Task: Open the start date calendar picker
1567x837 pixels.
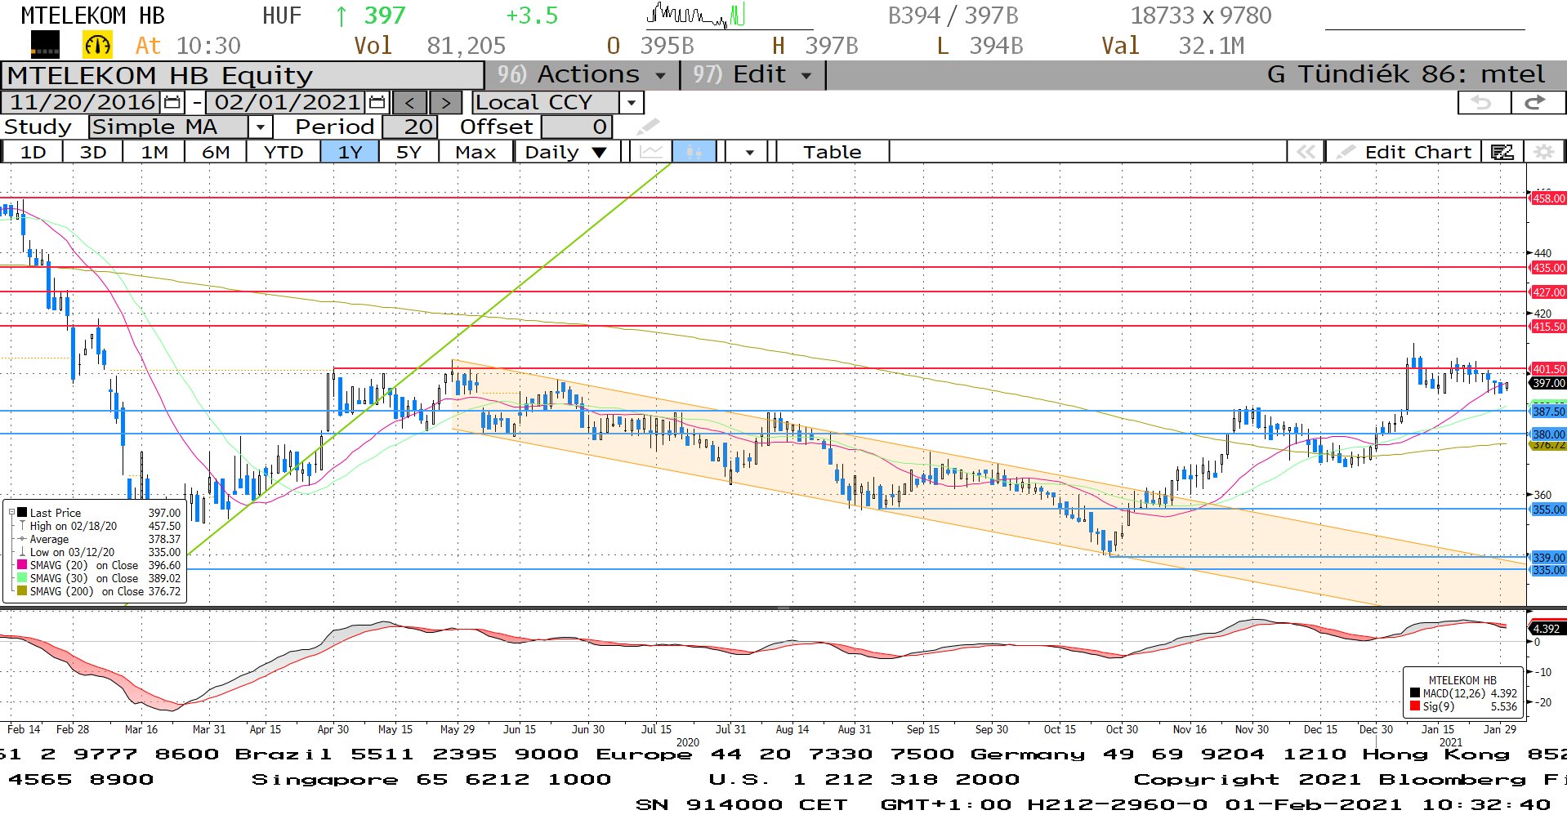Action: [172, 103]
